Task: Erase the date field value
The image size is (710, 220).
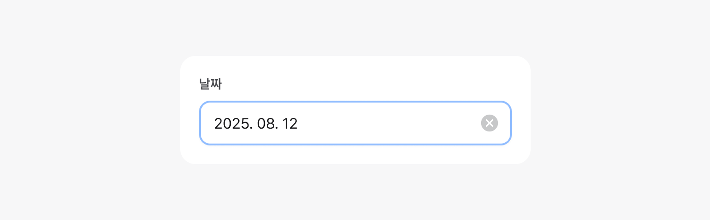Action: tap(489, 123)
